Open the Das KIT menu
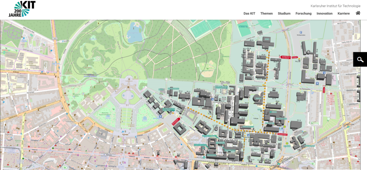Image resolution: width=367 pixels, height=170 pixels. coord(249,13)
